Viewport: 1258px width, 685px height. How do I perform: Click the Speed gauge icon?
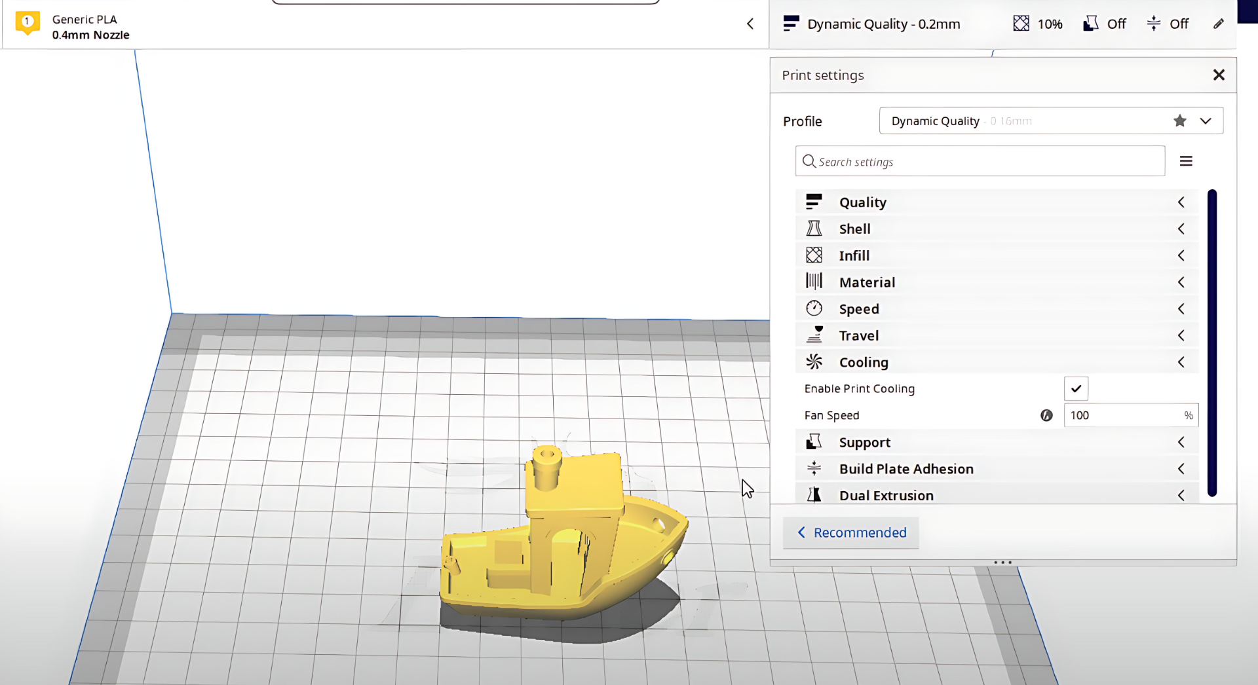(814, 308)
